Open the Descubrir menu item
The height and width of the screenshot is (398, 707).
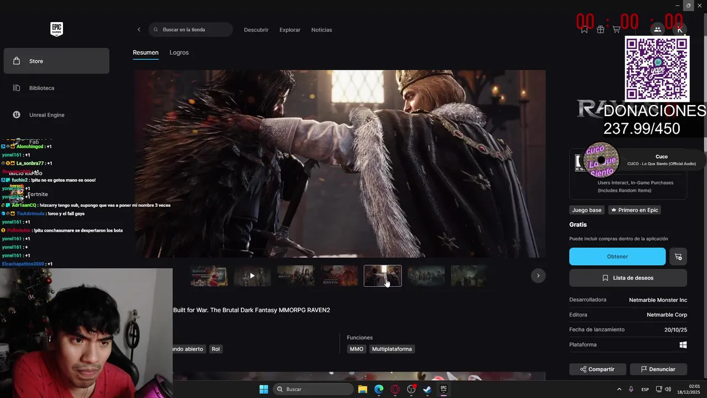pyautogui.click(x=256, y=30)
